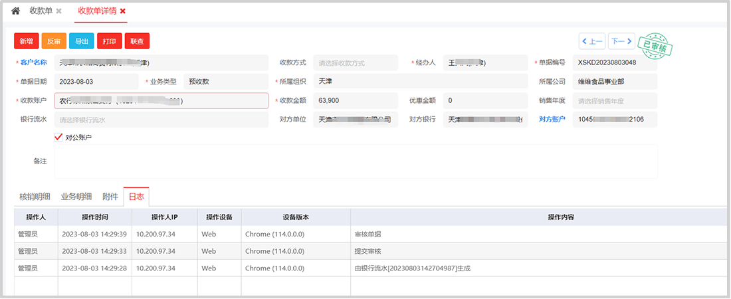Switch to the 业务明细 tab
731x299 pixels.
(x=76, y=197)
